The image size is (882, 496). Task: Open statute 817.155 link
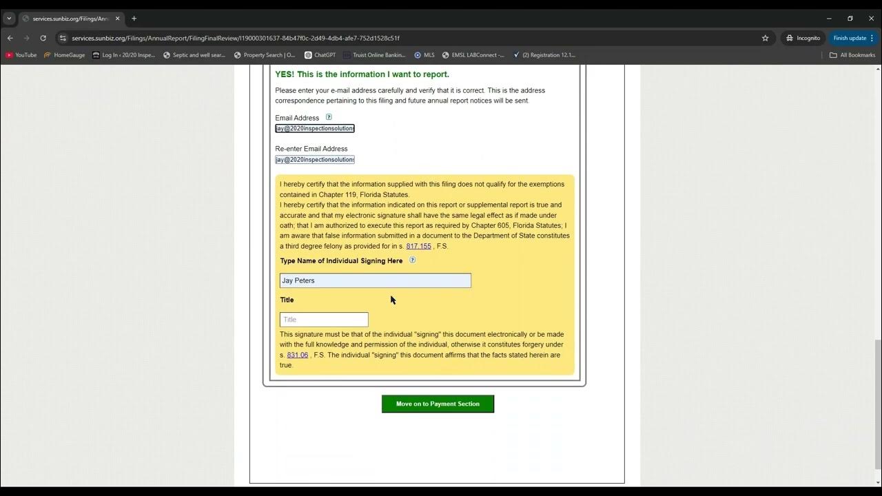tap(418, 246)
